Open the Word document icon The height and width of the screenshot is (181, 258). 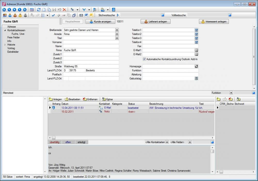[x=86, y=15]
